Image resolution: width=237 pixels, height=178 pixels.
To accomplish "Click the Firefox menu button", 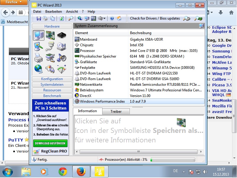I will point(14,2).
